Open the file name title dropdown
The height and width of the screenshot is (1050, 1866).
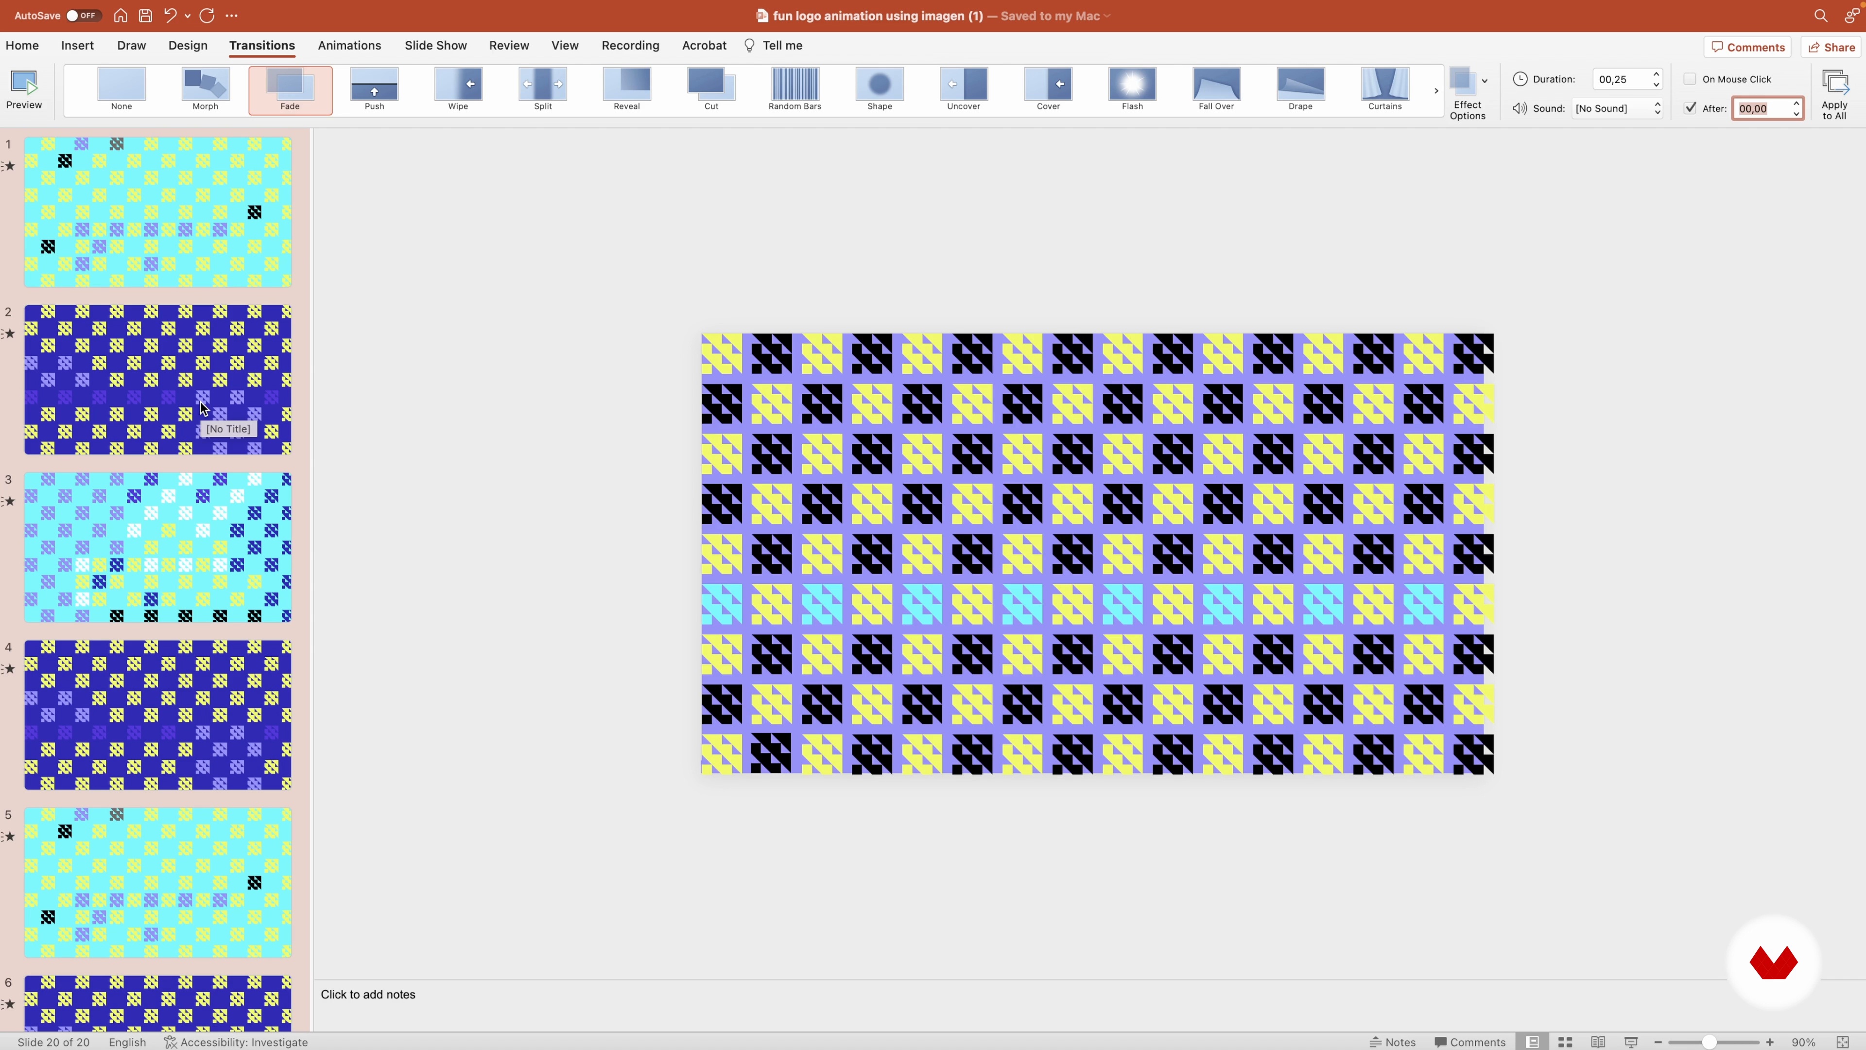tap(1107, 16)
